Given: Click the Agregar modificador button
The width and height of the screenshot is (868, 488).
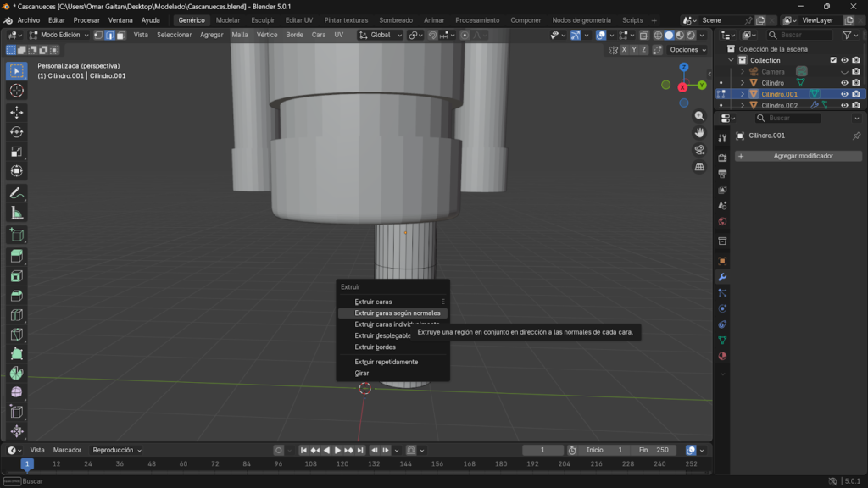Looking at the screenshot, I should pos(804,156).
